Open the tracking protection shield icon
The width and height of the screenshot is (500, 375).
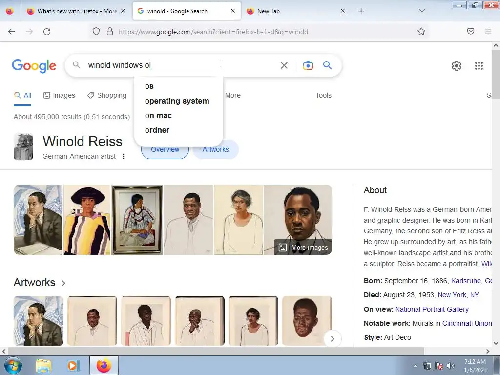96,32
